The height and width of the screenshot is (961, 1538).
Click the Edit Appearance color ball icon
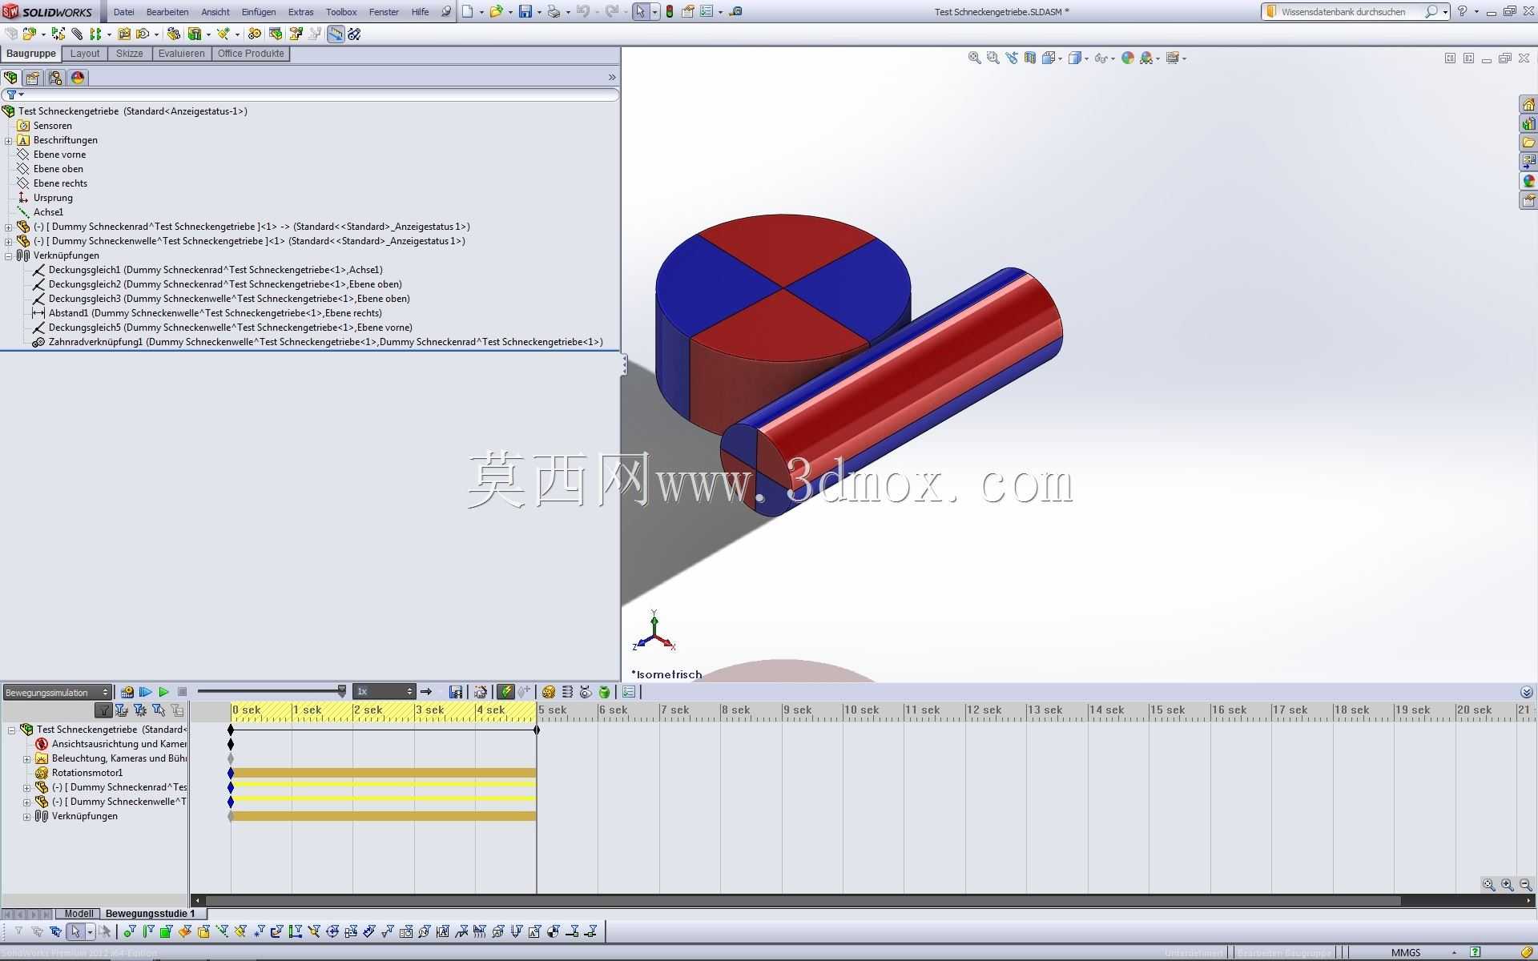[1128, 58]
